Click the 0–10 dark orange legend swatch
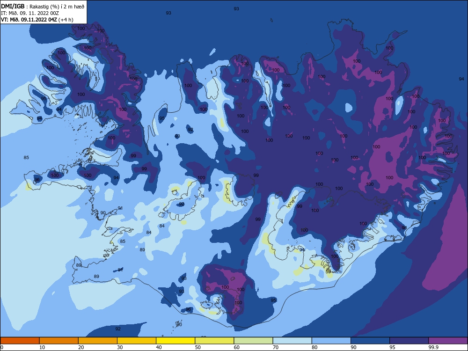 20,341
